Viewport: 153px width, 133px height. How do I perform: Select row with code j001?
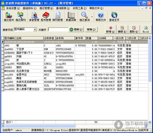[x=75, y=60]
